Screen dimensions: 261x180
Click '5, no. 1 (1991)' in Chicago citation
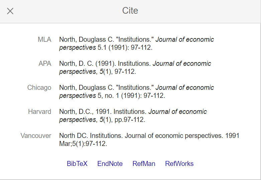[120, 96]
